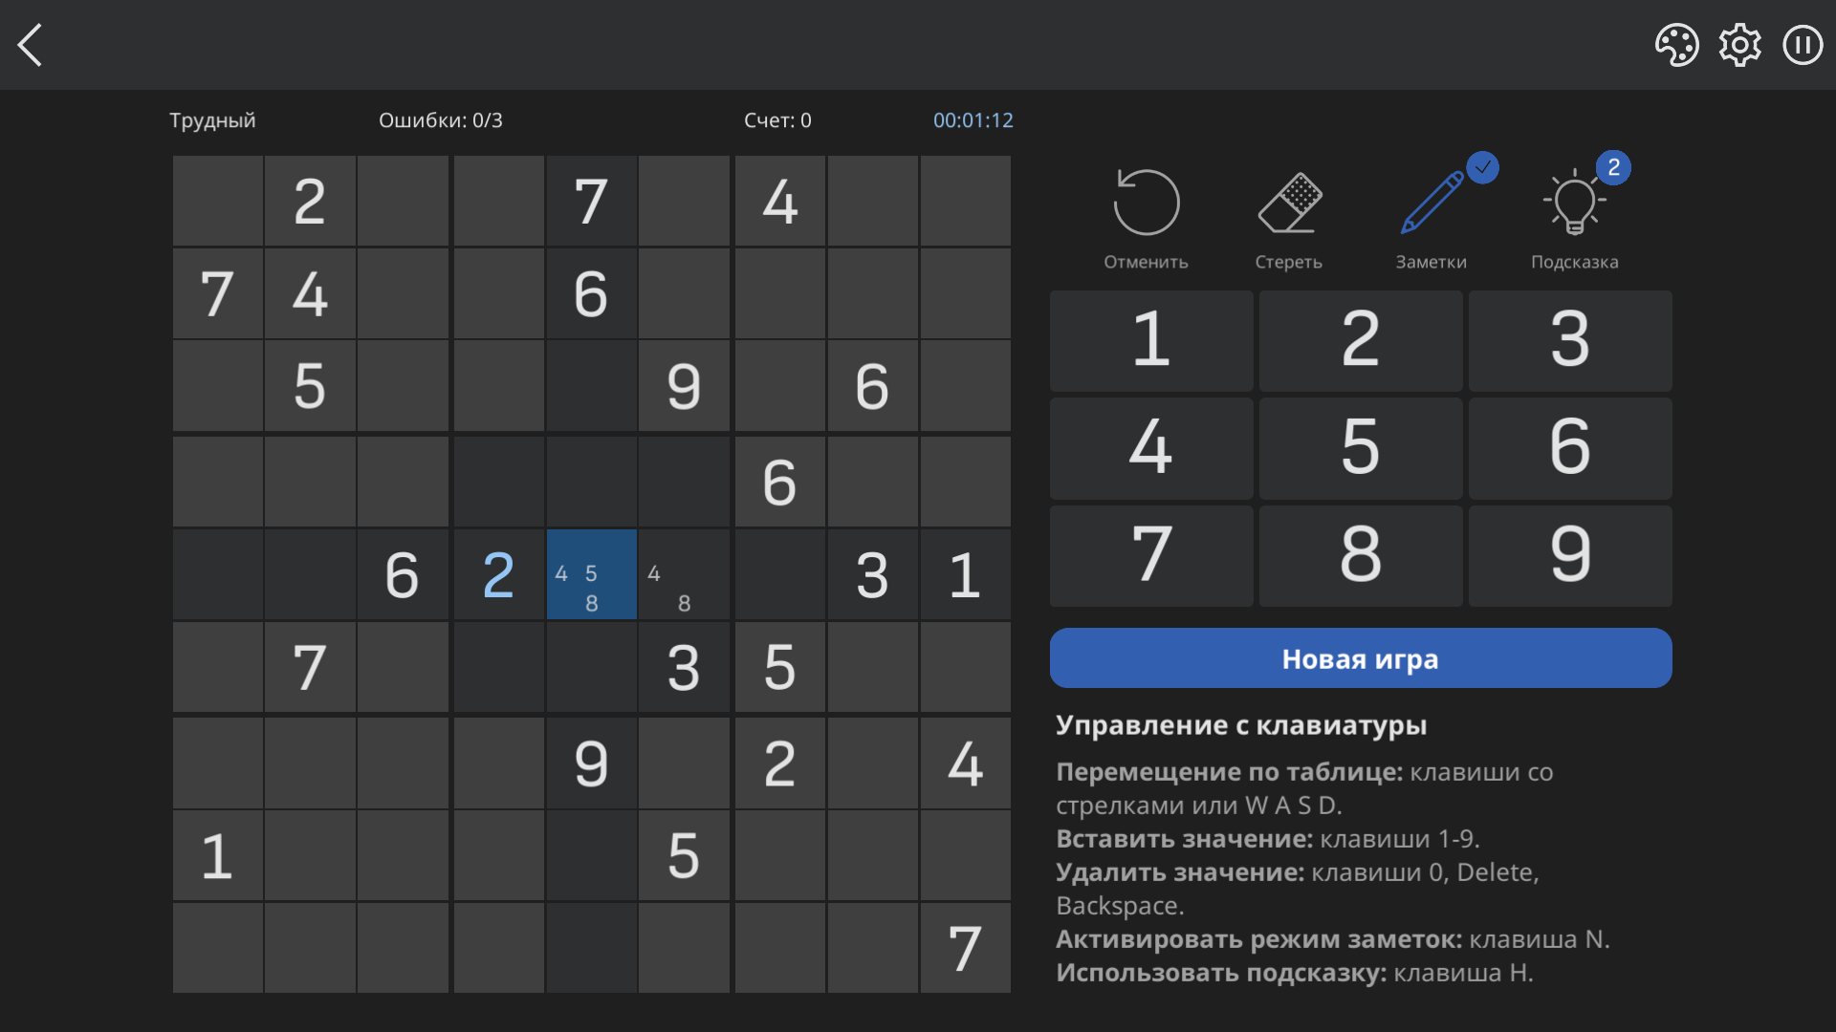Viewport: 1836px width, 1032px height.
Task: Click the back arrow
Action: click(31, 44)
